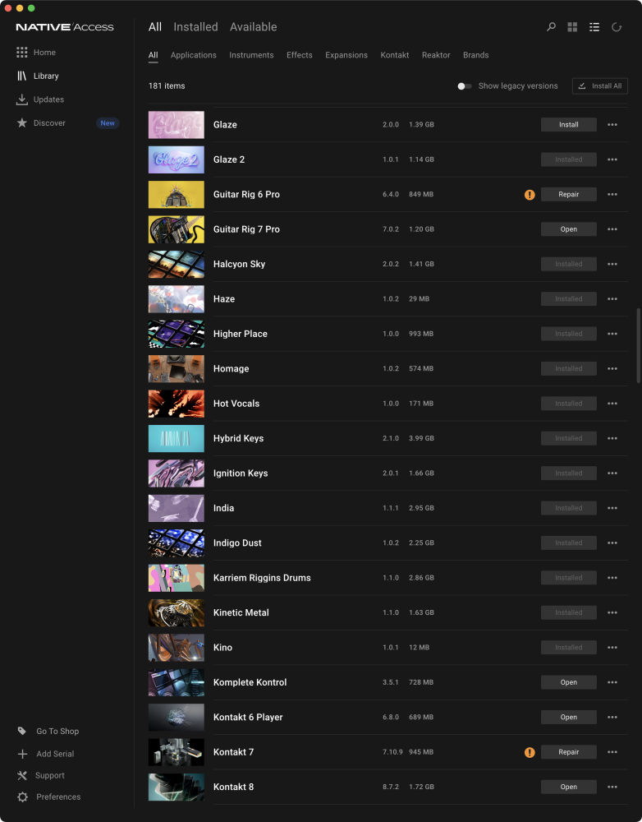Click the Discover New badge

(x=108, y=123)
